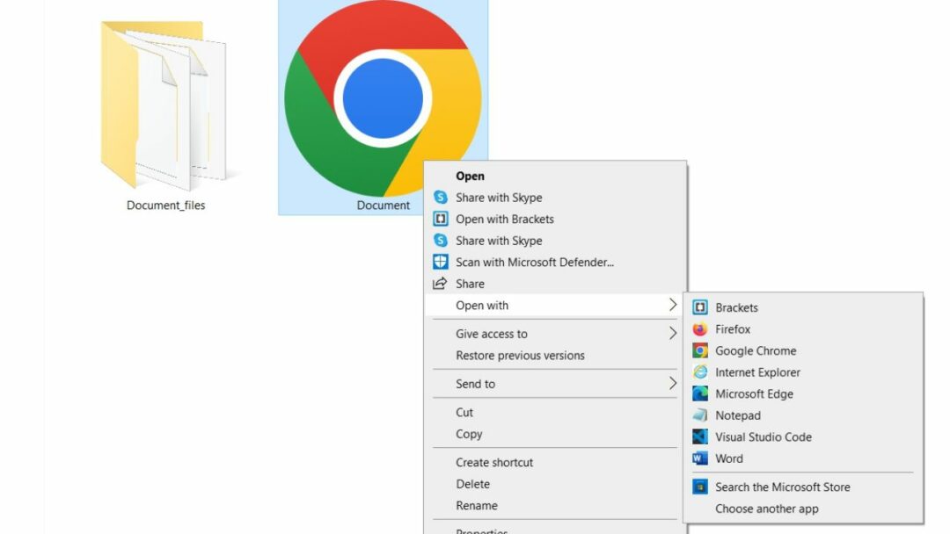Expand the Give access to submenu arrow
950x534 pixels.
pos(673,334)
